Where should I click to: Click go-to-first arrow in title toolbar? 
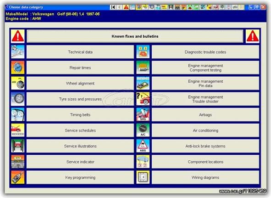[113, 7]
